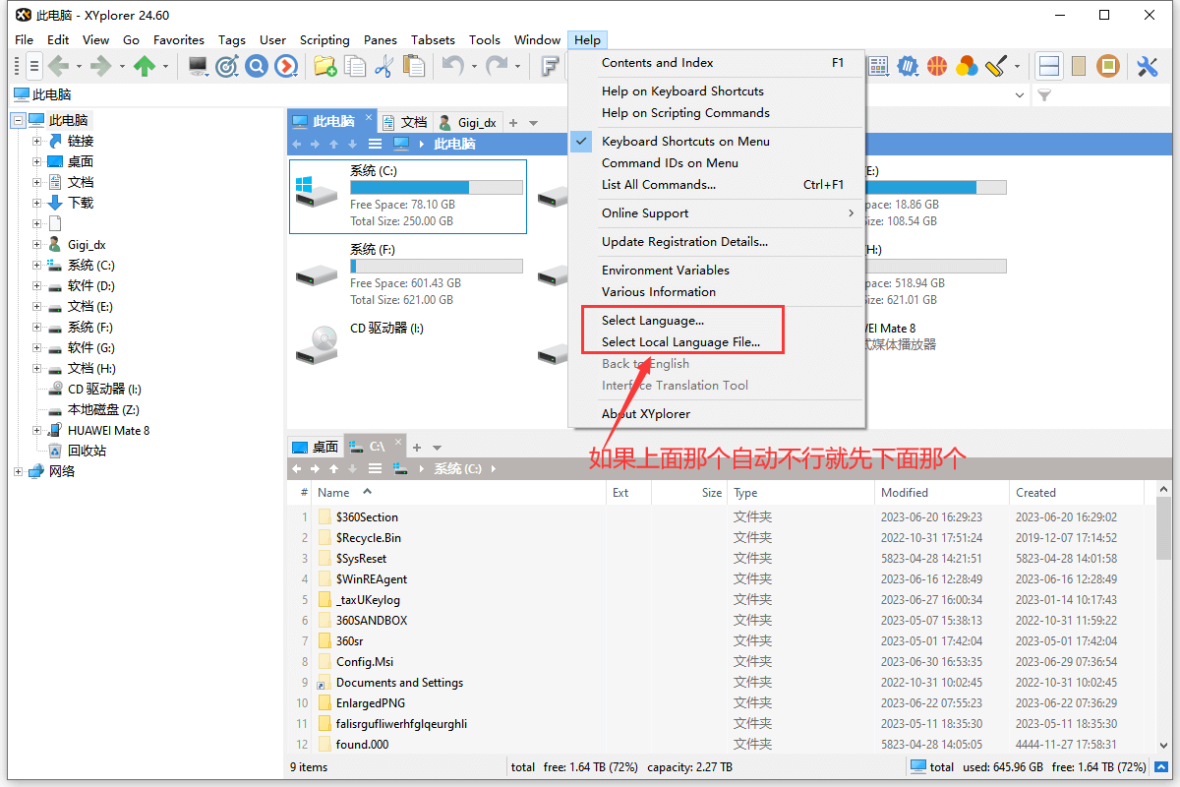The image size is (1180, 787).
Task: Open the Drives computer icon in toolbar
Action: pos(198,67)
